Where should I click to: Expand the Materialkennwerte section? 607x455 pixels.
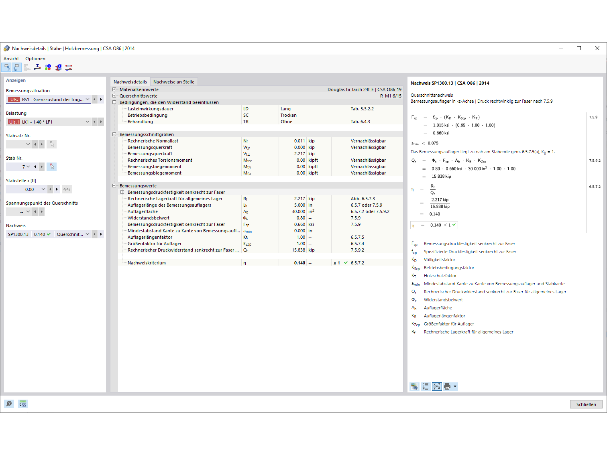(x=114, y=89)
